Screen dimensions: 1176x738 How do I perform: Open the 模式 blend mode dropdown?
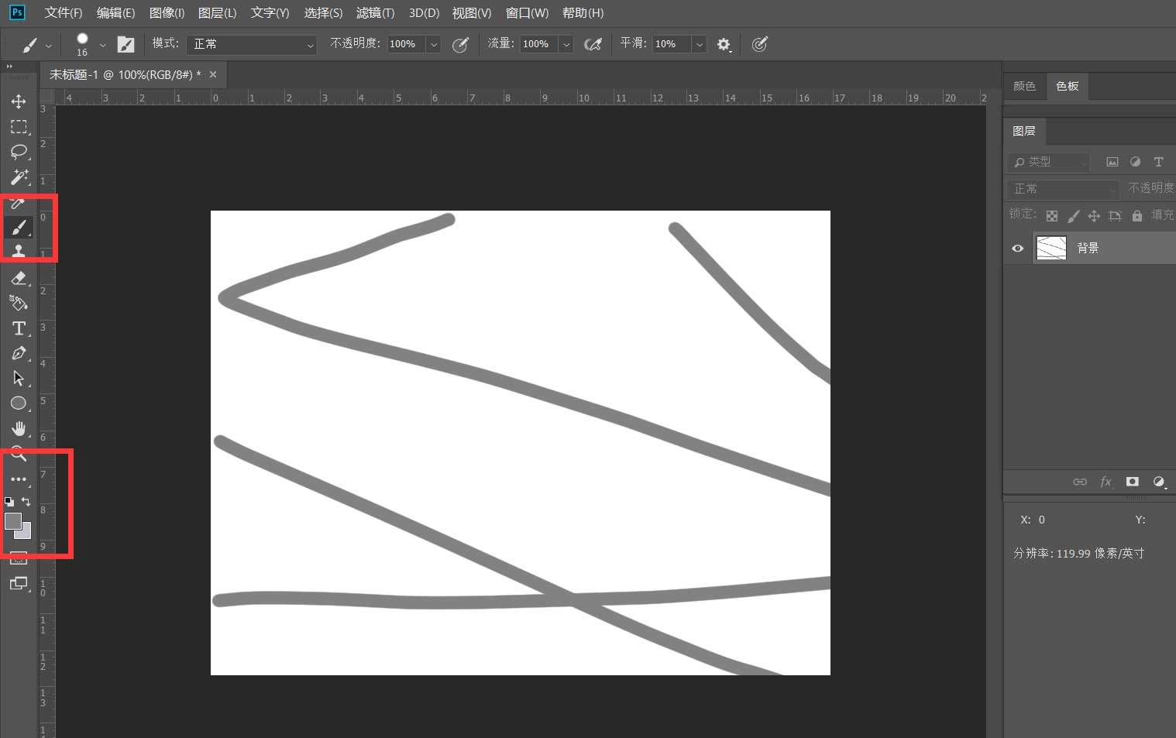pos(252,44)
